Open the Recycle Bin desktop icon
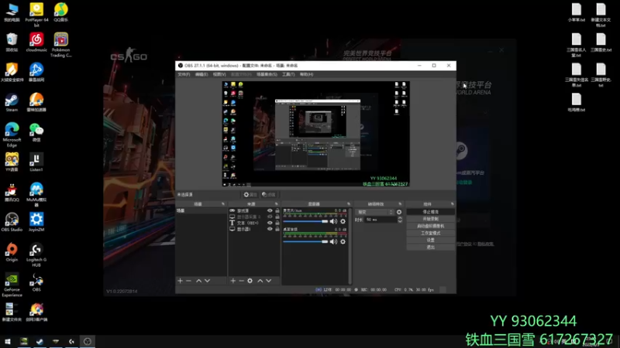 coord(12,42)
